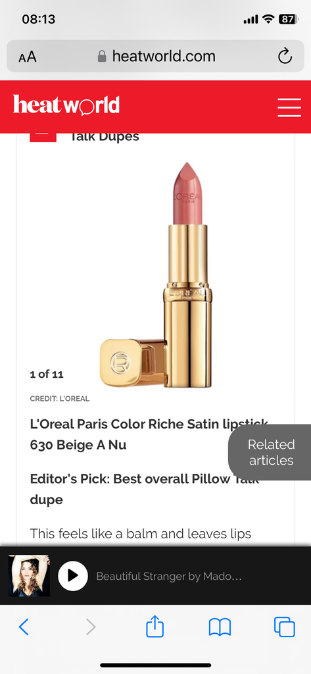Show open tabs with the tabs icon
Screen dimensions: 311x674
click(284, 627)
